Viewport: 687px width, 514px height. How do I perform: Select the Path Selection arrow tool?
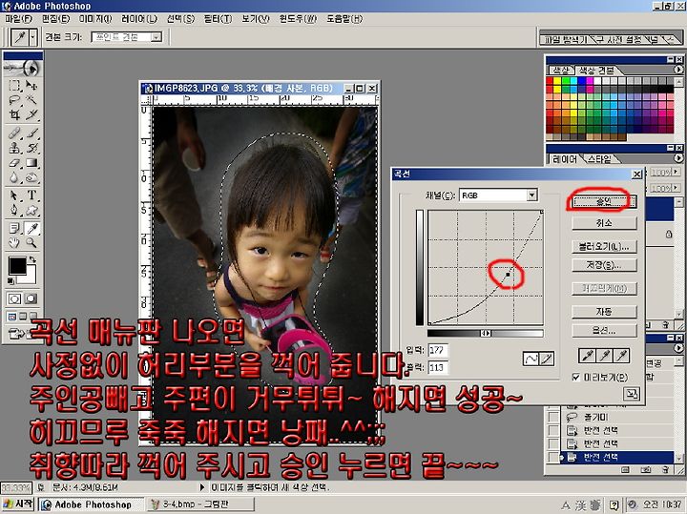14,195
